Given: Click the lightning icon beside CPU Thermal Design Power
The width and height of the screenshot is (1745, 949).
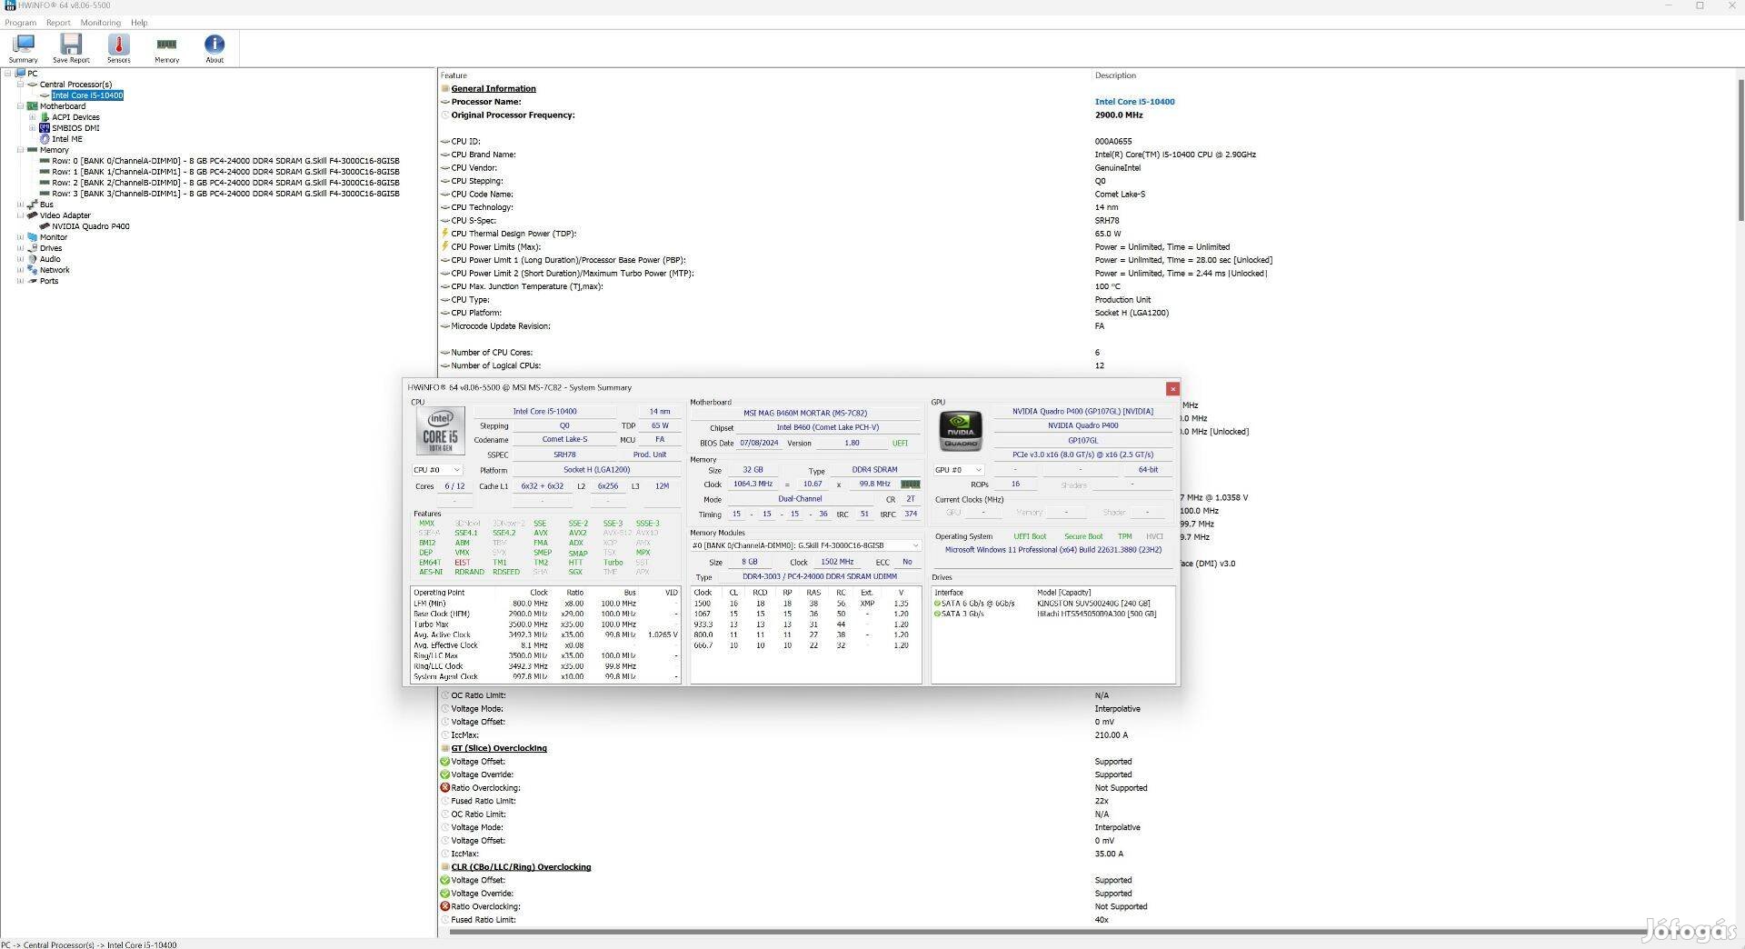Looking at the screenshot, I should (x=444, y=234).
